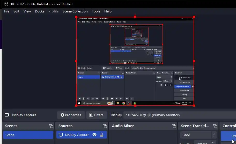Open source Properties with the gear button

pos(71,115)
